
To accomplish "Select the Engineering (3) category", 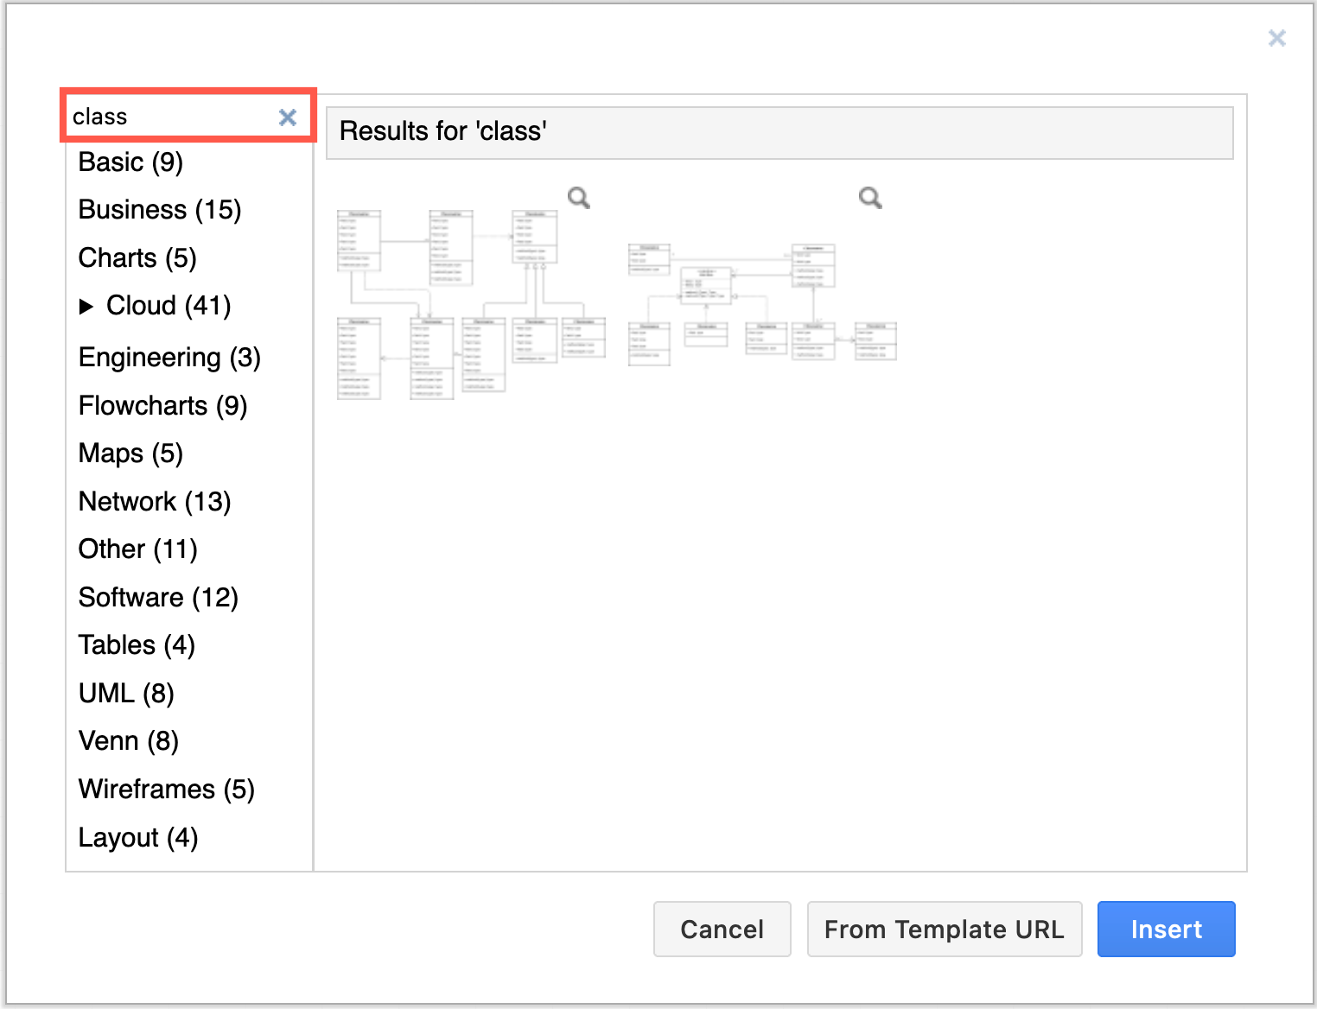I will click(x=169, y=357).
